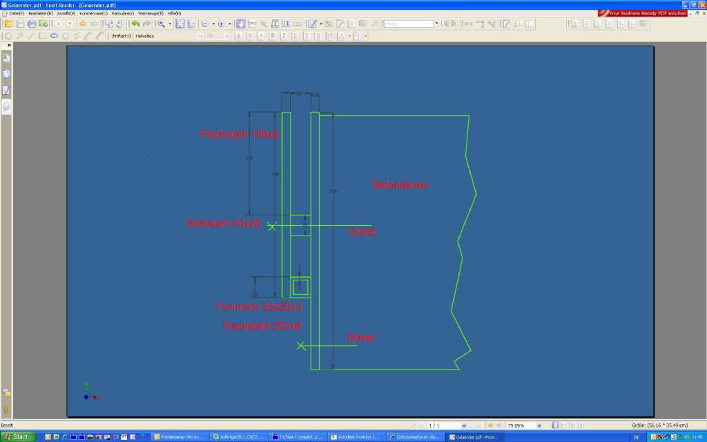Click the Save icon in toolbar
Viewport: 707px width, 442px height.
[20, 24]
